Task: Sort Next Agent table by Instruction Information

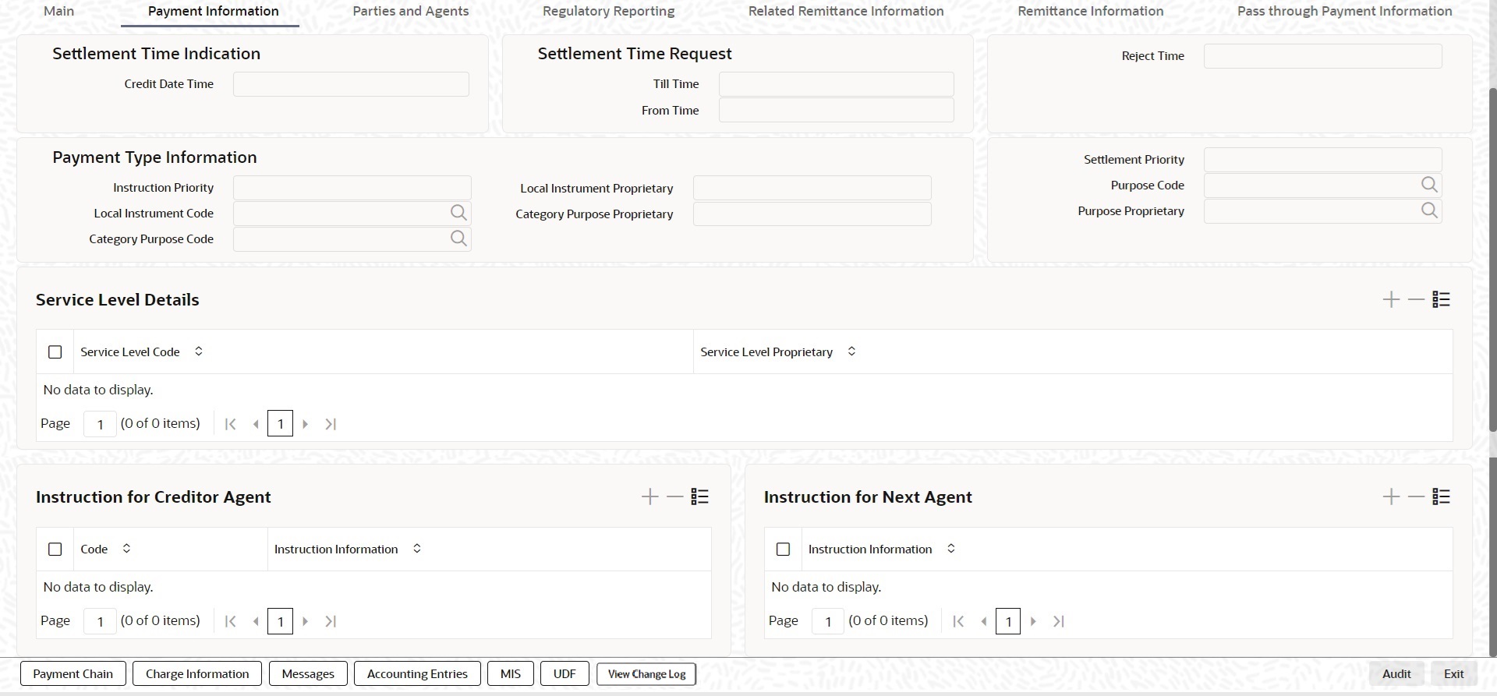Action: (951, 549)
